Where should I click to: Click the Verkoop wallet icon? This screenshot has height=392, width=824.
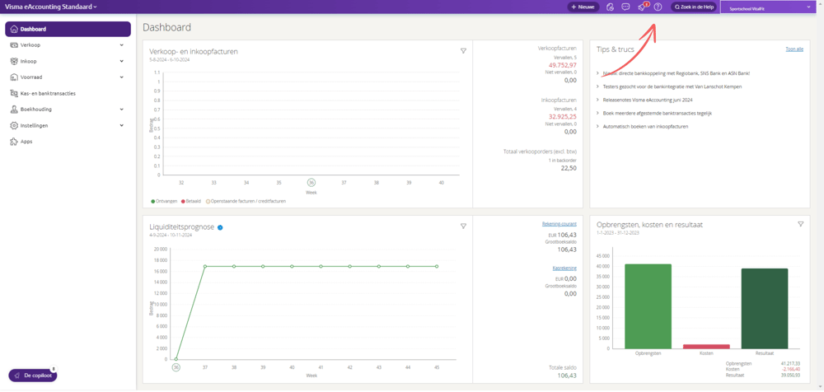click(x=14, y=45)
